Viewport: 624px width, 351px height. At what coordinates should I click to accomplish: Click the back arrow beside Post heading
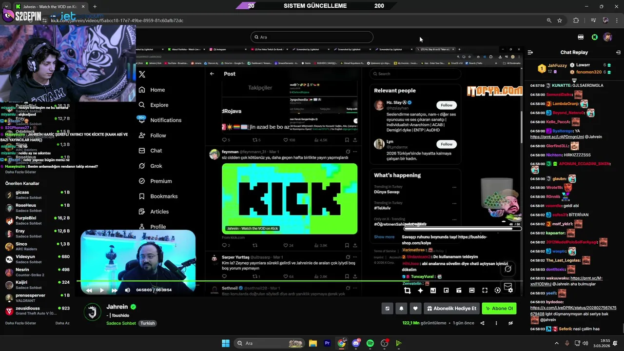coord(212,74)
